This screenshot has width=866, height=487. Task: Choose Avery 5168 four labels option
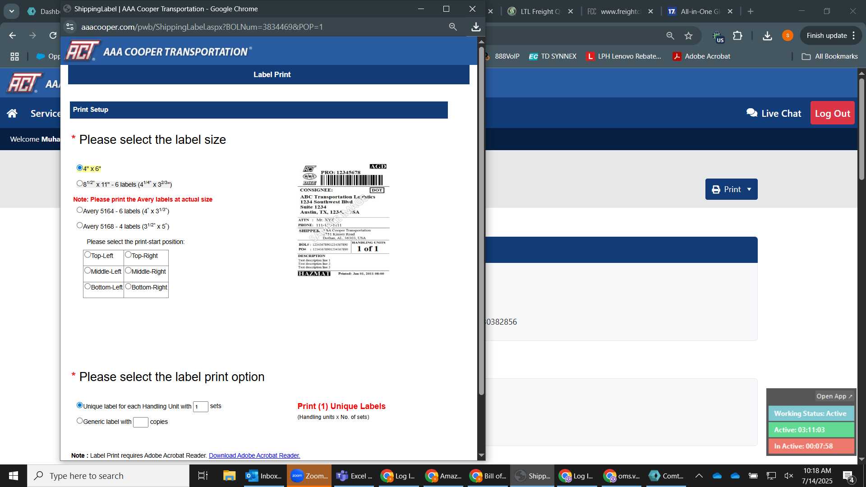pos(80,225)
